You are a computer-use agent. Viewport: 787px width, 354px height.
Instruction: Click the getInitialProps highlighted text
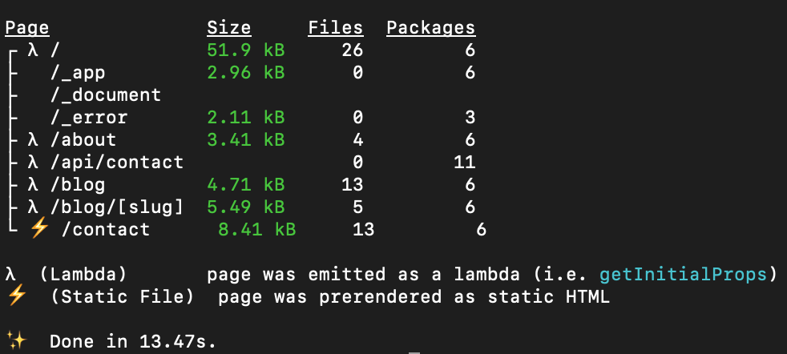click(x=684, y=274)
